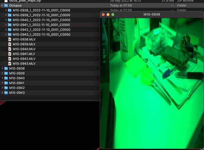The image size is (204, 150).
Task: Select the M10-0939 folder name
Action: [17, 73]
